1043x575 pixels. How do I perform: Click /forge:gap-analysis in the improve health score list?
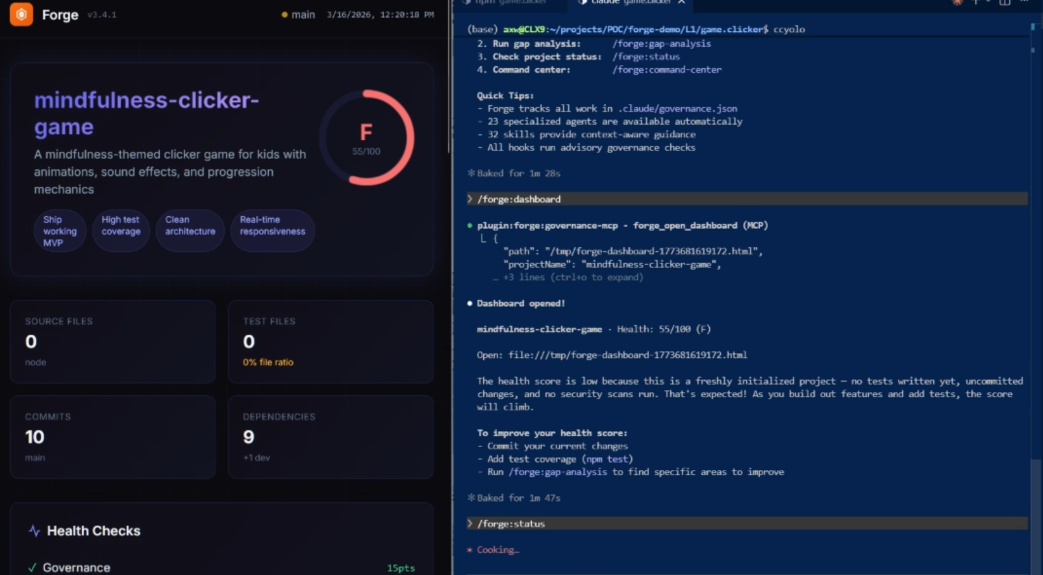(557, 472)
